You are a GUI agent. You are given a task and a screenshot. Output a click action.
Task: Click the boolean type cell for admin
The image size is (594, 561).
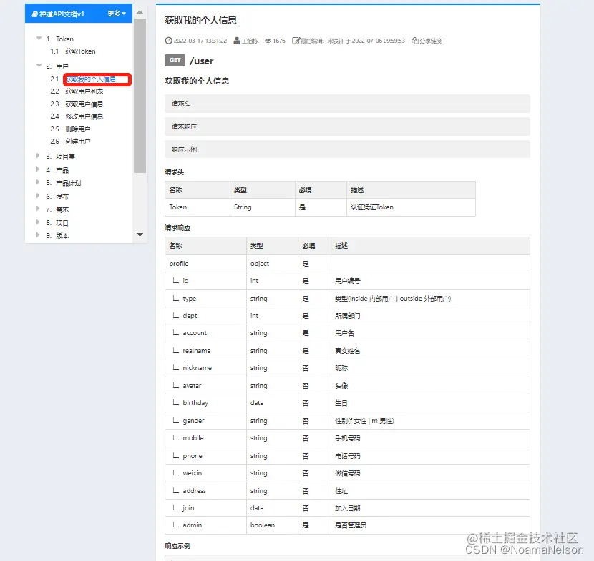pyautogui.click(x=273, y=525)
